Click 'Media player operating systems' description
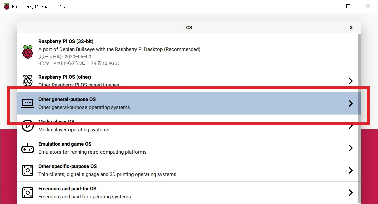Viewport: 378px width, 204px height. 74,130
